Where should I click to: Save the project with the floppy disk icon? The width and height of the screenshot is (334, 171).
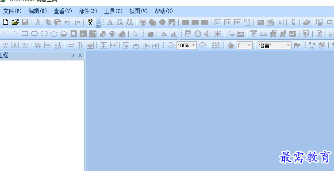tap(25, 22)
